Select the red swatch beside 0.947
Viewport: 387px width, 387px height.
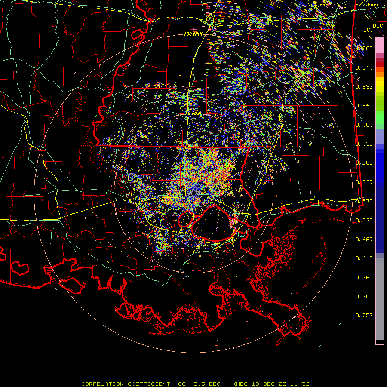[x=380, y=64]
